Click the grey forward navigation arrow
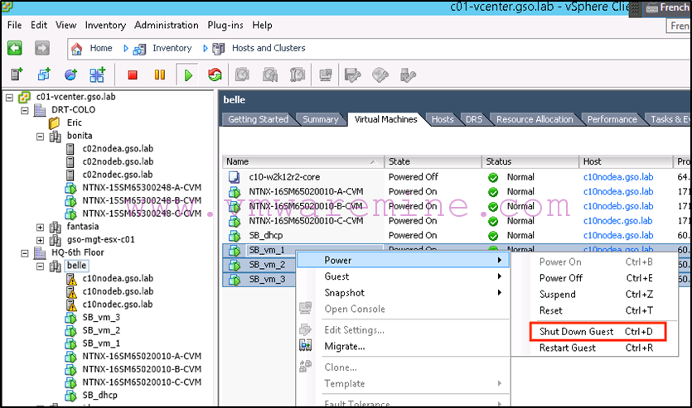The width and height of the screenshot is (692, 408). [x=42, y=47]
